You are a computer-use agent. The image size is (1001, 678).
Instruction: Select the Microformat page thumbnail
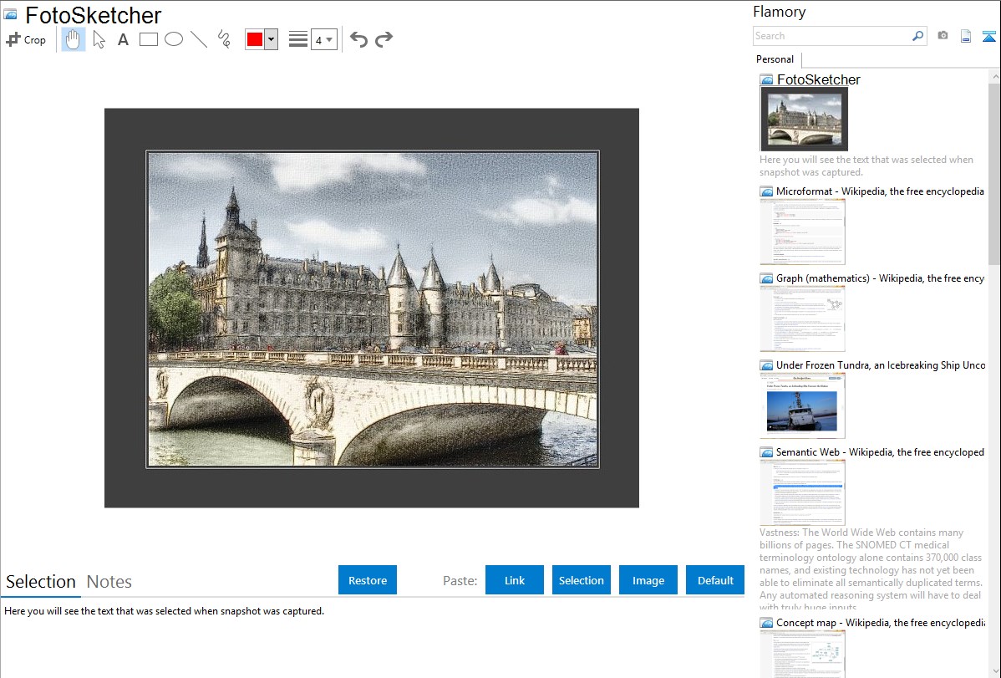802,232
